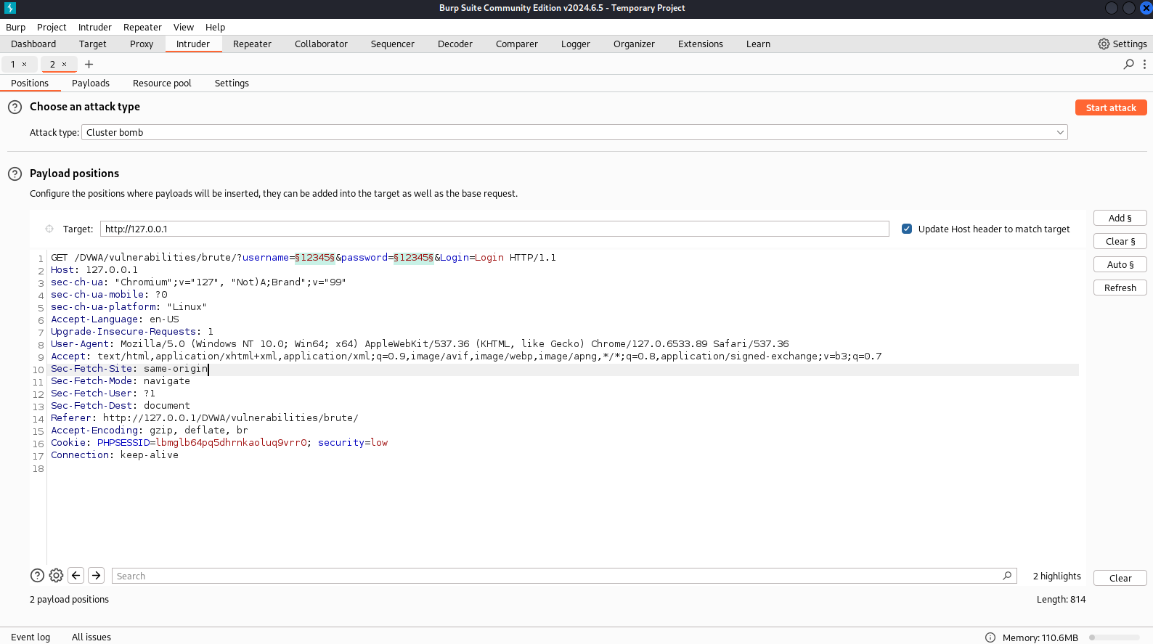Click the Cookie PHPSESSID value in request
Viewport: 1153px width, 644px height.
231,443
